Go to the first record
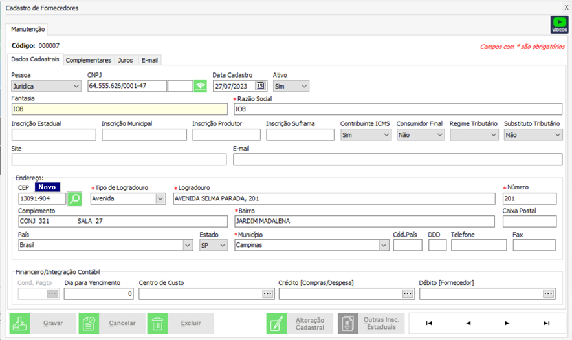 428,323
